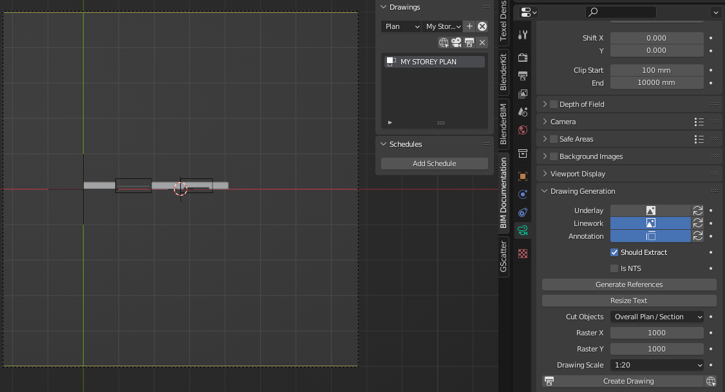Click the Clip Start 100 mm field
Image resolution: width=725 pixels, height=392 pixels.
point(657,70)
